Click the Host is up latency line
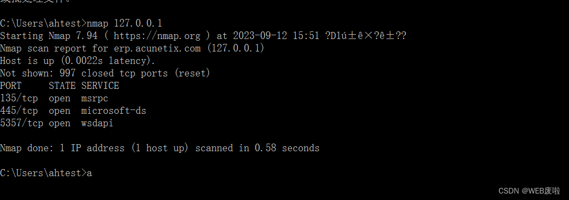569x200 pixels. [x=77, y=61]
